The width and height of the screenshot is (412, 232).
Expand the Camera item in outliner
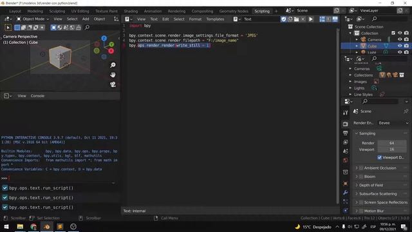[x=357, y=40]
